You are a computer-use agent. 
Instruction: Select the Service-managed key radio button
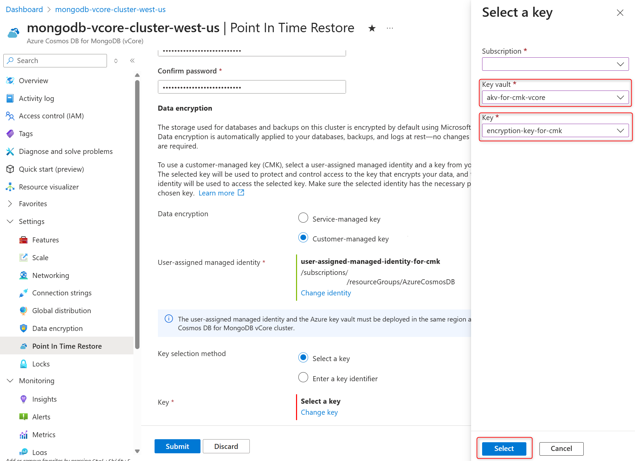(303, 218)
